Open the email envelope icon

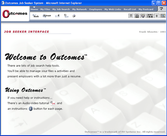tap(57, 16)
